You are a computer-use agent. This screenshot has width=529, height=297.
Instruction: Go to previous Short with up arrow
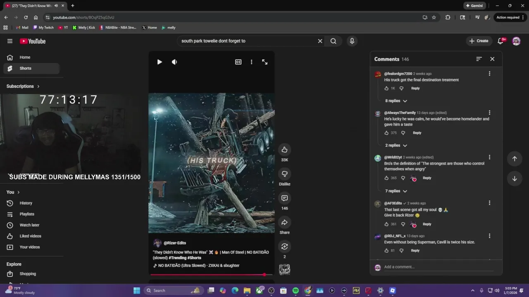(x=515, y=159)
